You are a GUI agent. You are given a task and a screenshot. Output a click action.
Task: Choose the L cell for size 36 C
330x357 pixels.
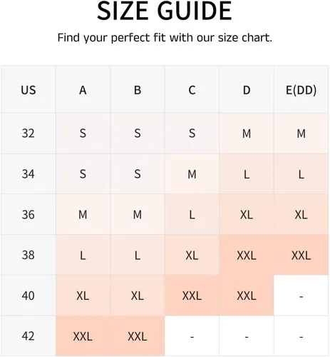point(192,214)
